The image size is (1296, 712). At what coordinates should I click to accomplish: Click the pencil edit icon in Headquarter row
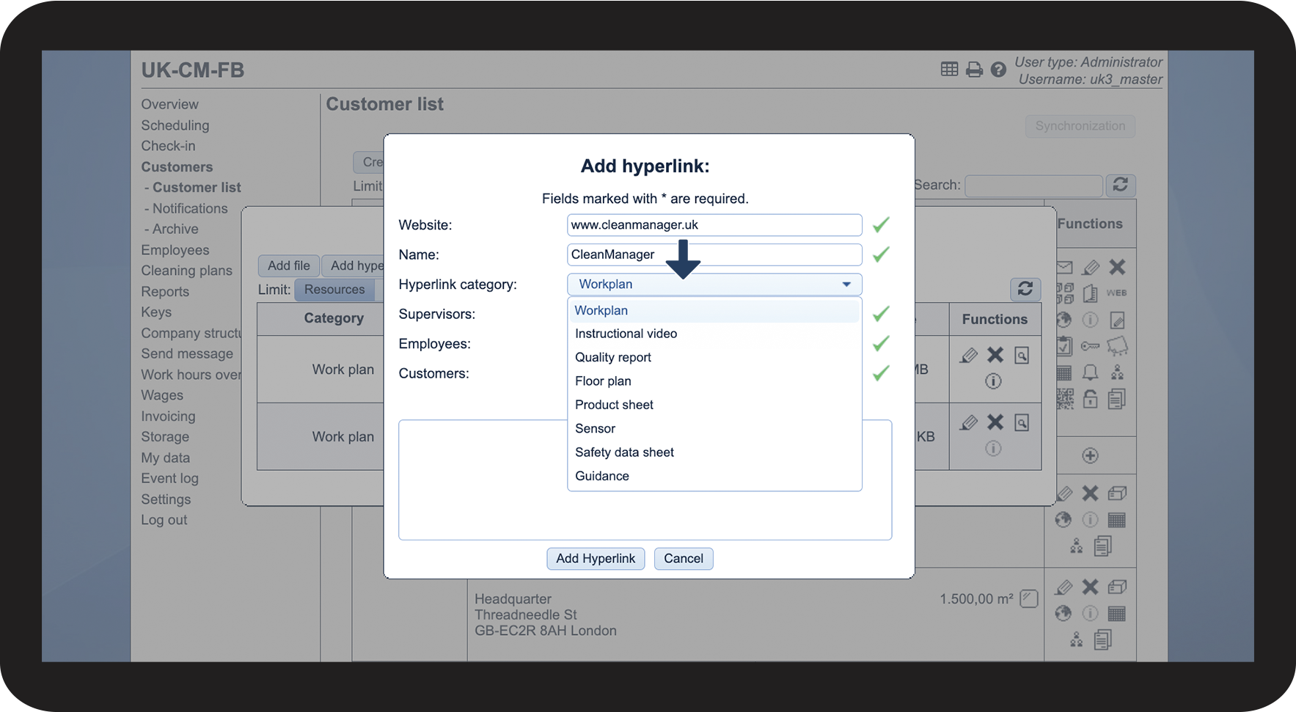(x=1064, y=587)
